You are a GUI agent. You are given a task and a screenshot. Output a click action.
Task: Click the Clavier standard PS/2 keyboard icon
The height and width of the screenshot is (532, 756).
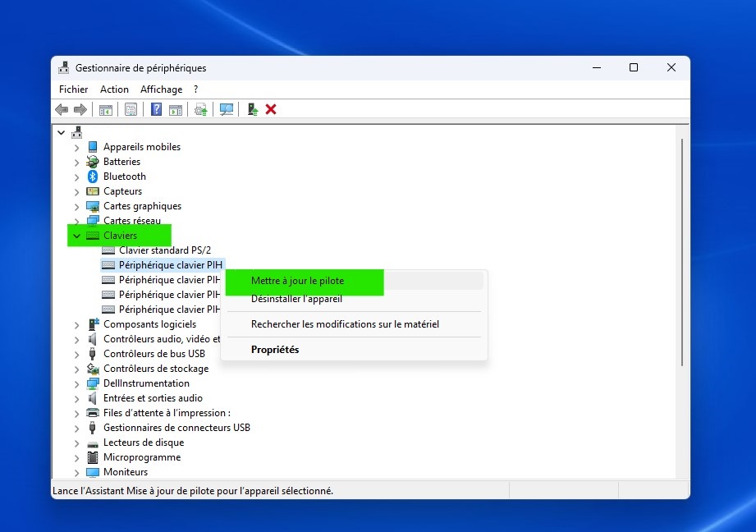[x=108, y=250]
